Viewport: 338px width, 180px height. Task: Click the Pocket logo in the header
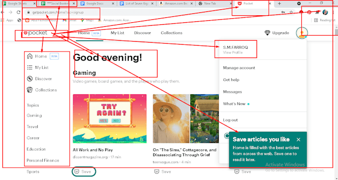(35, 33)
